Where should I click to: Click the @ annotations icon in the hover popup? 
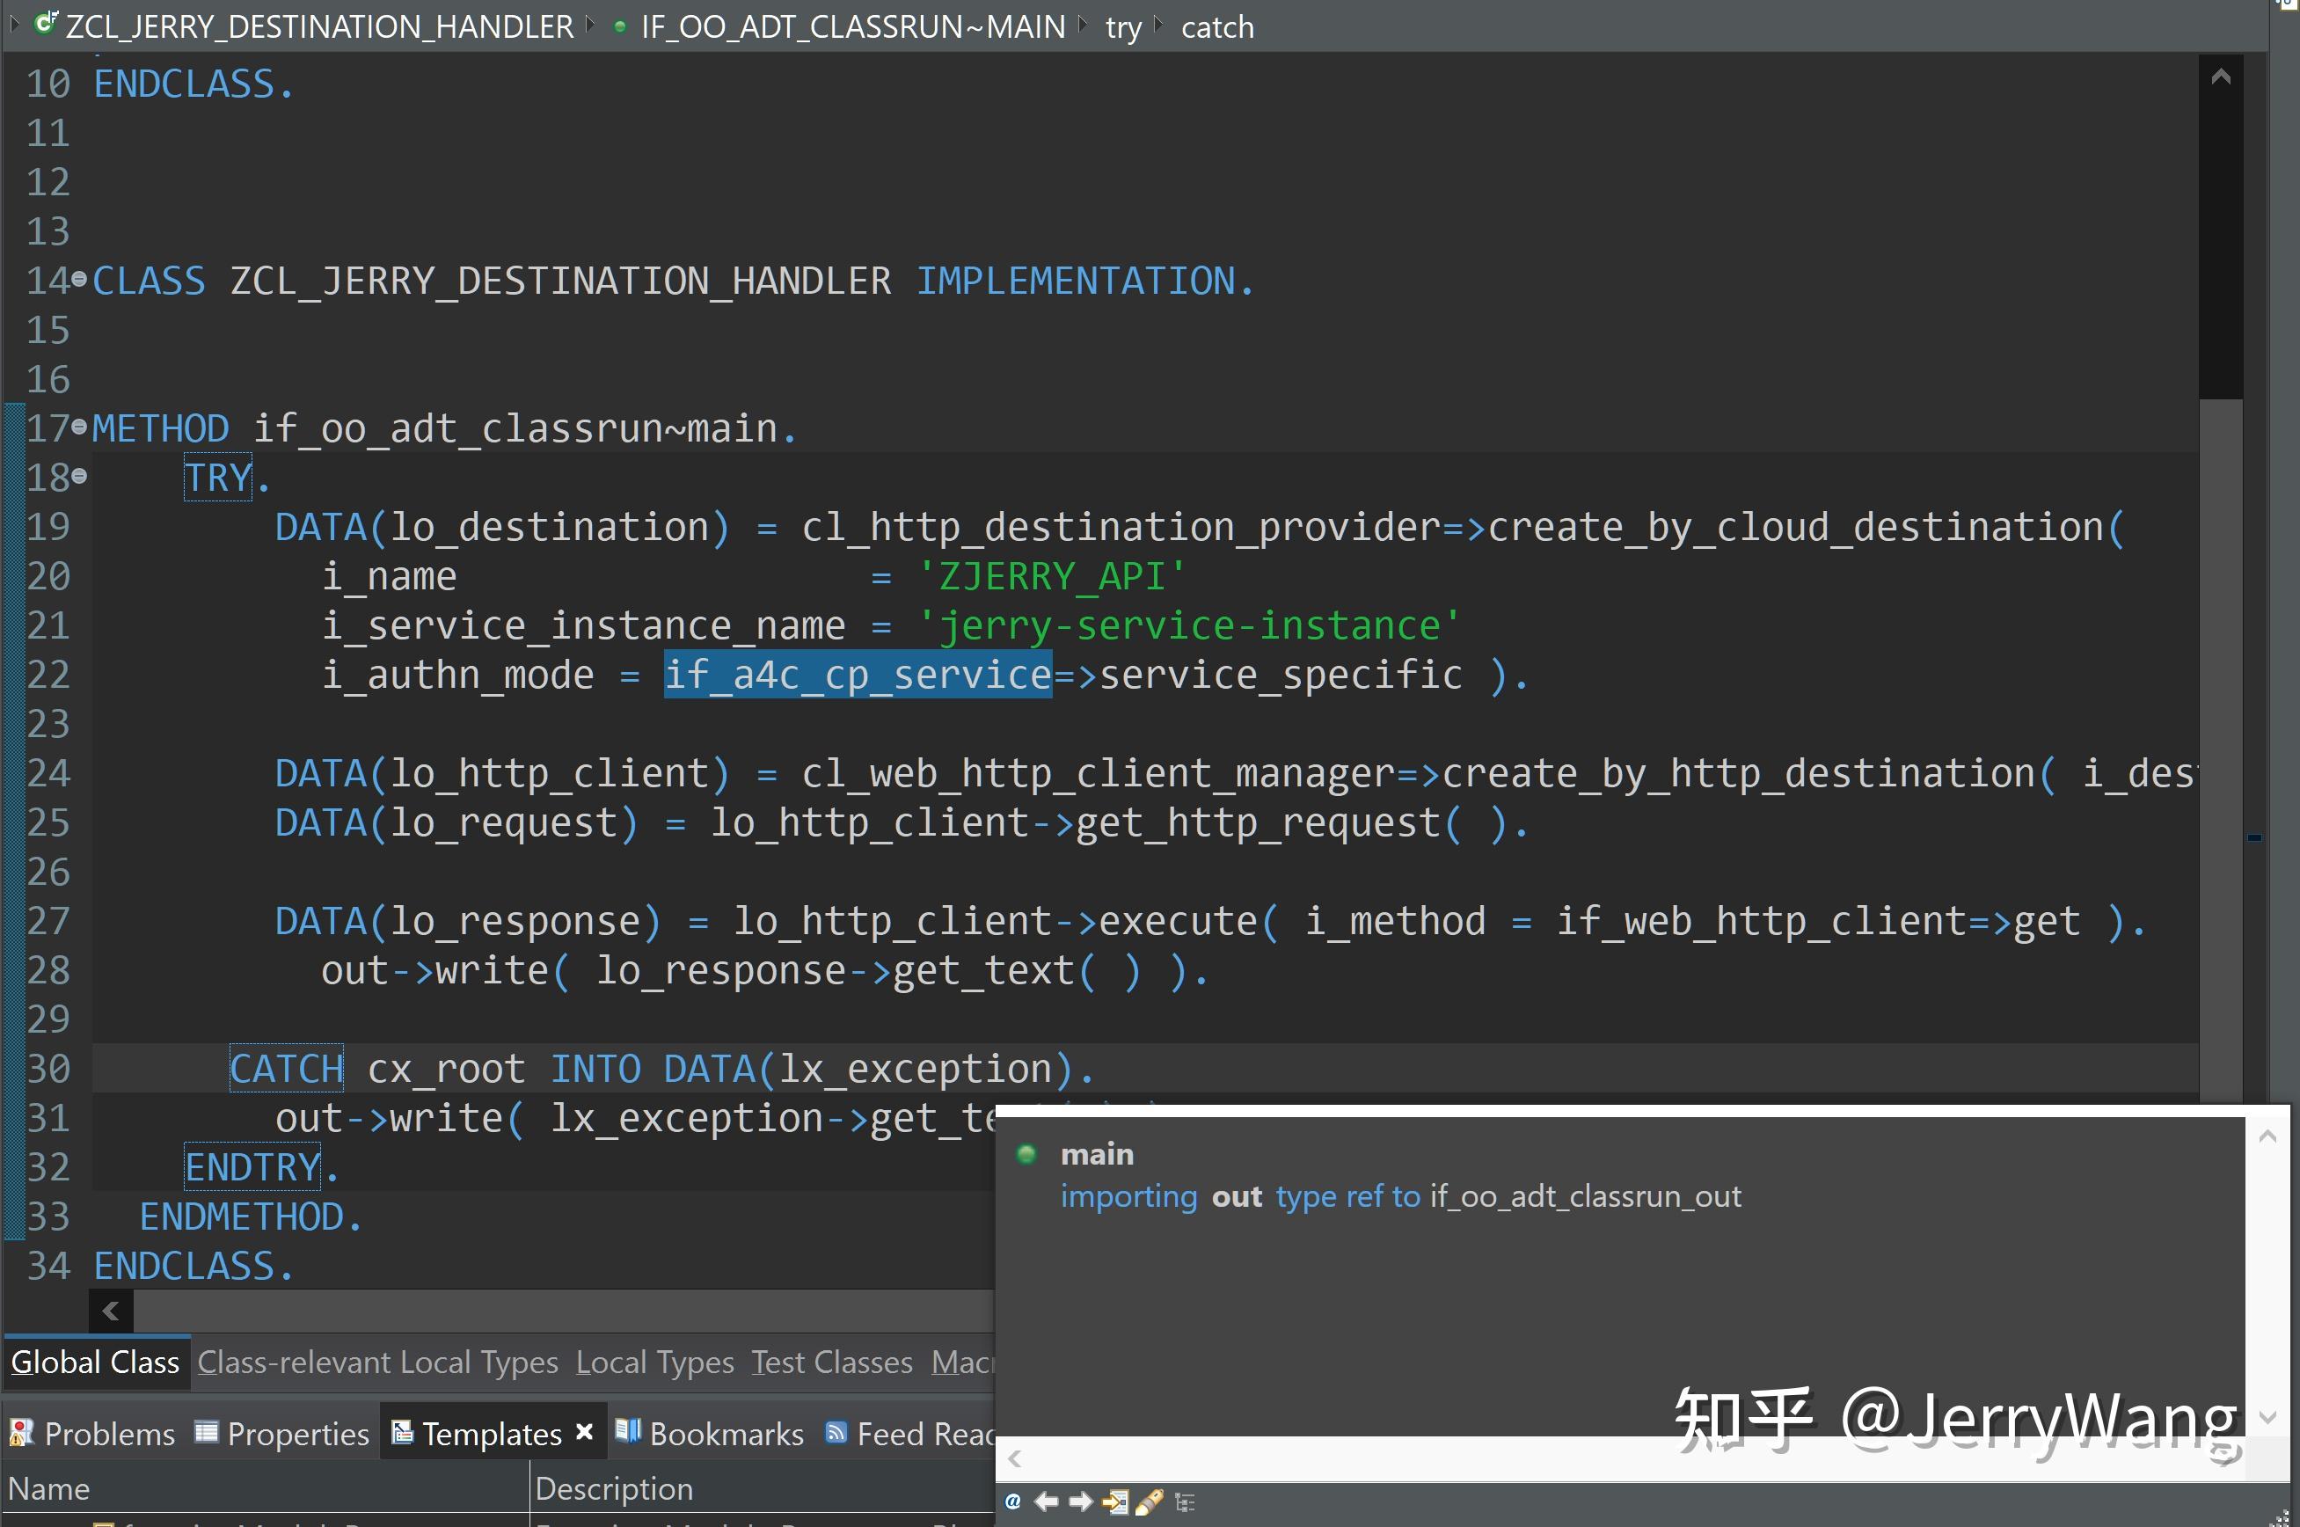[x=1012, y=1501]
